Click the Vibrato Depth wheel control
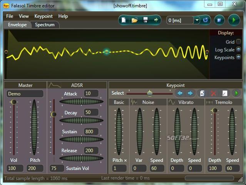 [x=177, y=131]
